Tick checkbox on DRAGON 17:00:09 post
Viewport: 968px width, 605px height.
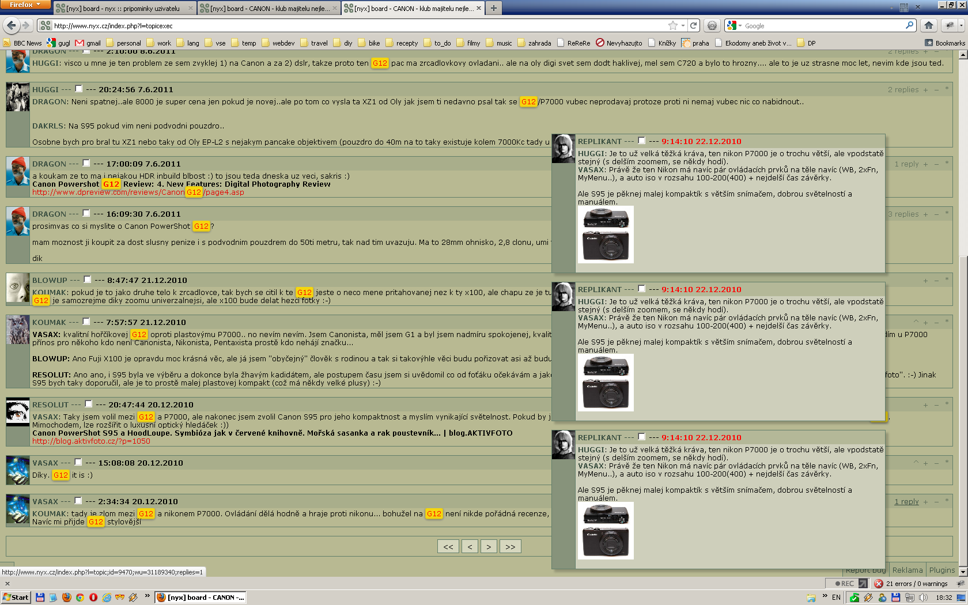click(86, 163)
